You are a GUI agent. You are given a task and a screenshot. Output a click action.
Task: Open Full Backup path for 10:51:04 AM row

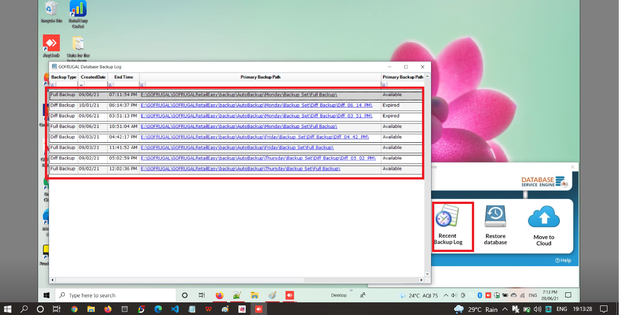239,126
